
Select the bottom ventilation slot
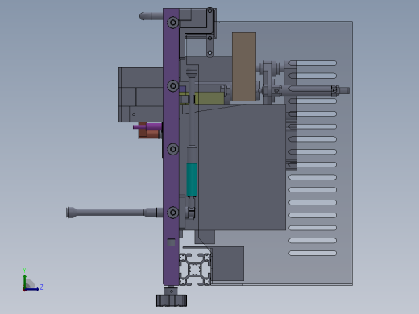(313, 253)
